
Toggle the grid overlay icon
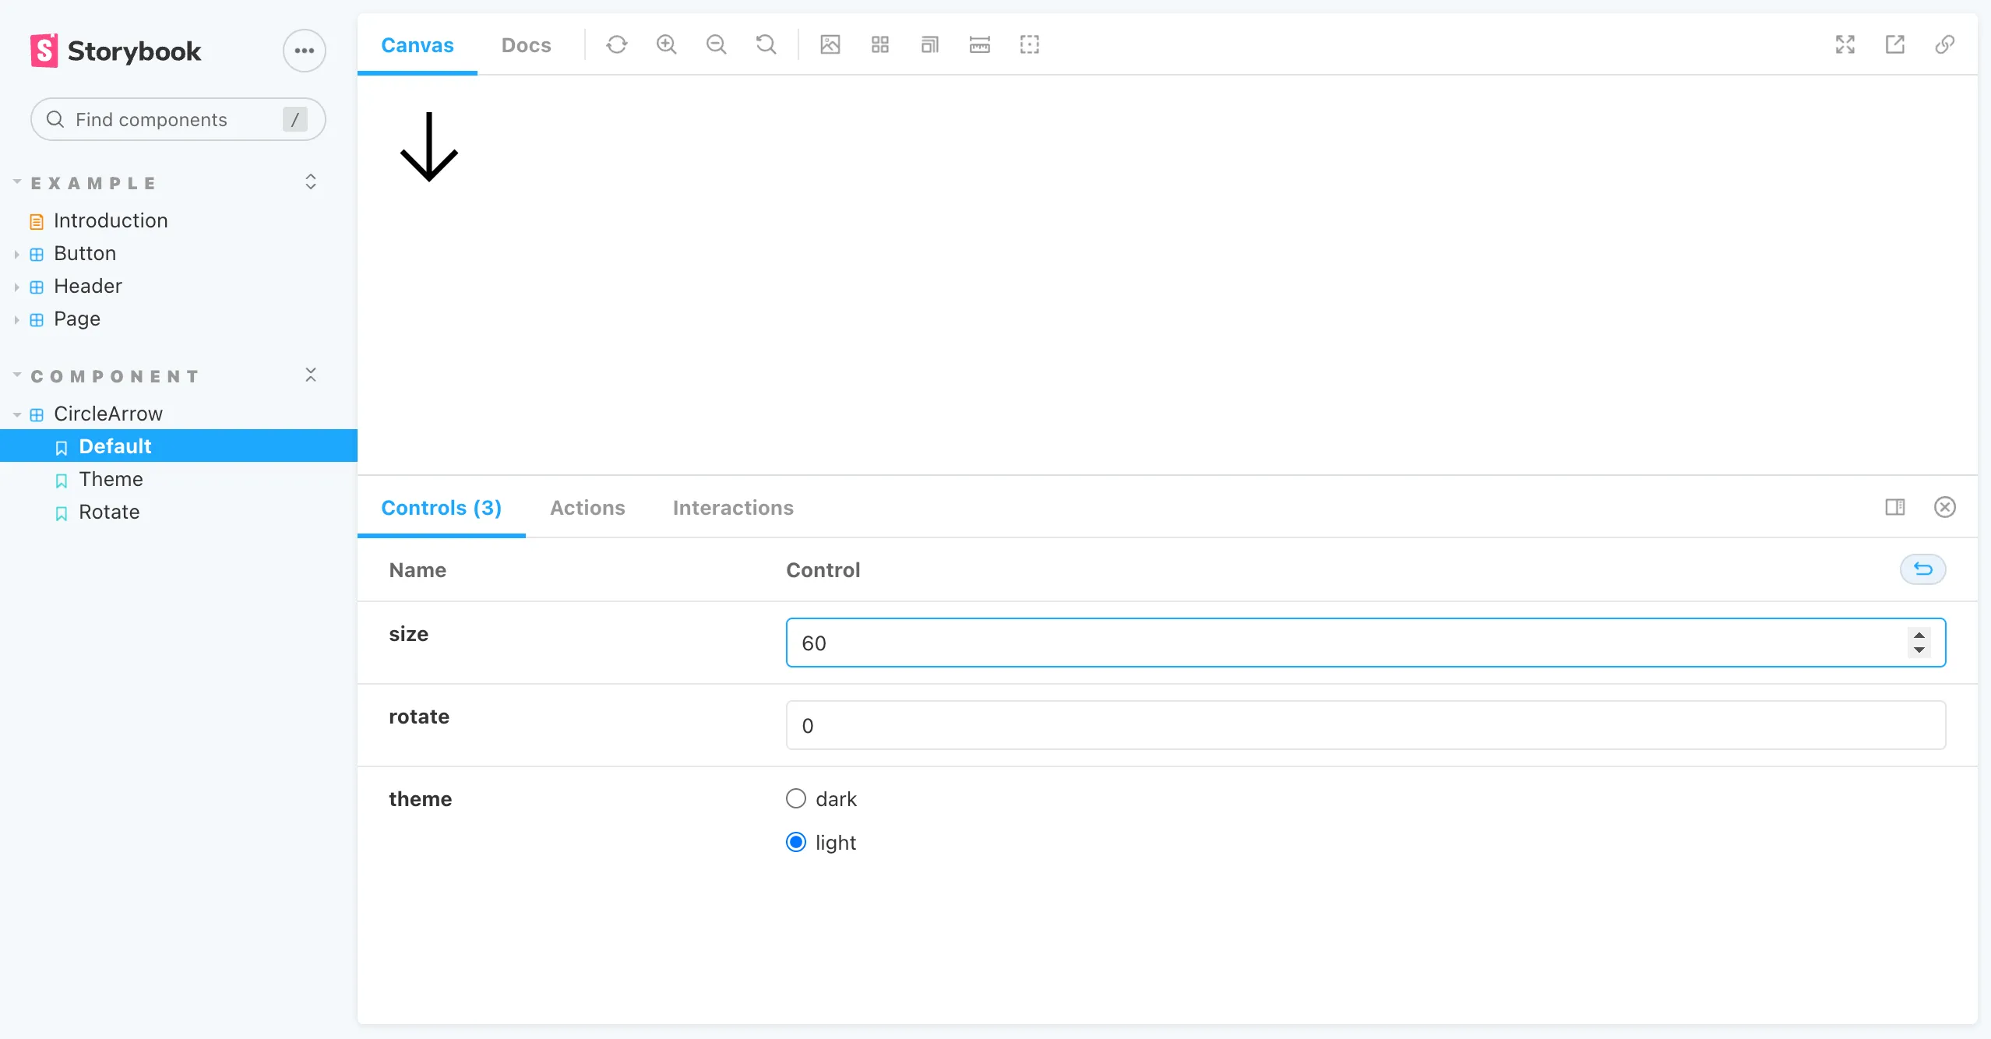click(880, 44)
